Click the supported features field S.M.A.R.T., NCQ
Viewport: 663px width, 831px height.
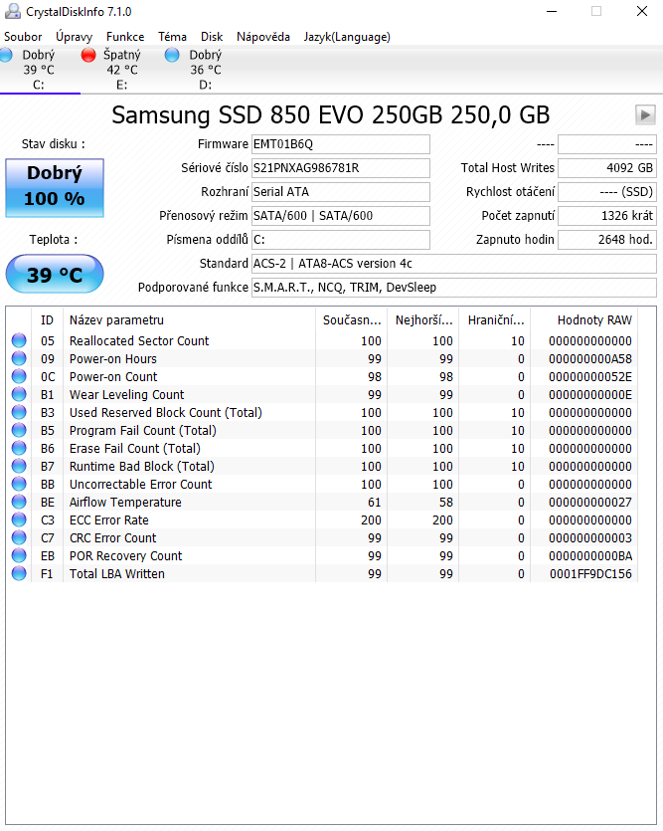pos(454,288)
